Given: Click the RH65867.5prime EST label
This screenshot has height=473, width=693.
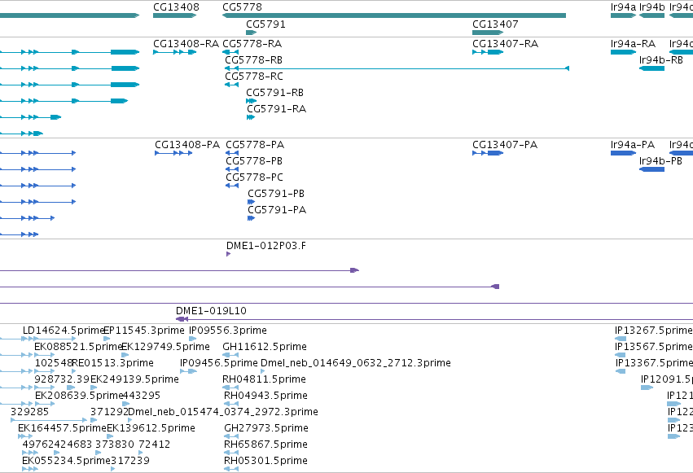Looking at the screenshot, I should [265, 445].
